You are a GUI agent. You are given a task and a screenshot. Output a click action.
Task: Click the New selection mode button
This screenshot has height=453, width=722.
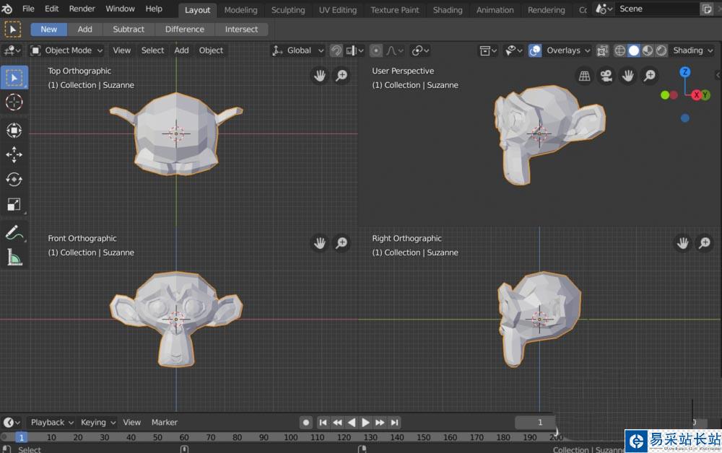tap(49, 30)
